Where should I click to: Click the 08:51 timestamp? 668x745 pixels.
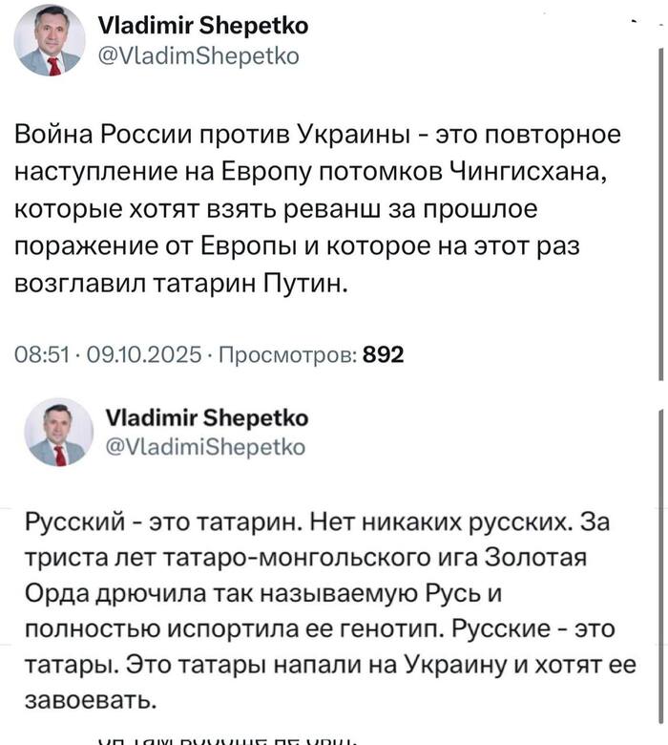(x=34, y=355)
